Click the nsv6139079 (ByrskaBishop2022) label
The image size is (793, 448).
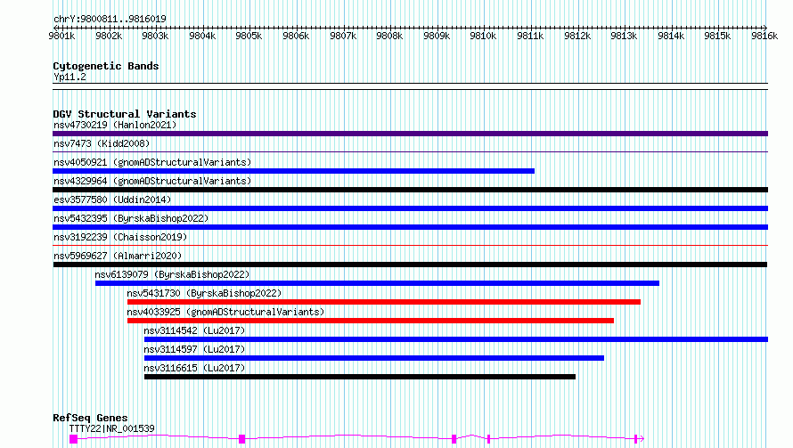(173, 274)
